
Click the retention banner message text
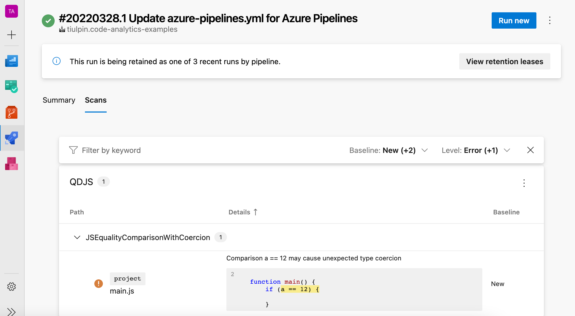[175, 61]
